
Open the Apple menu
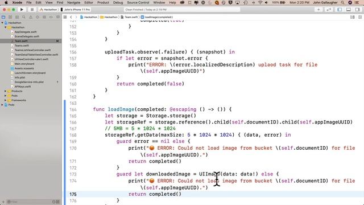[6, 2]
